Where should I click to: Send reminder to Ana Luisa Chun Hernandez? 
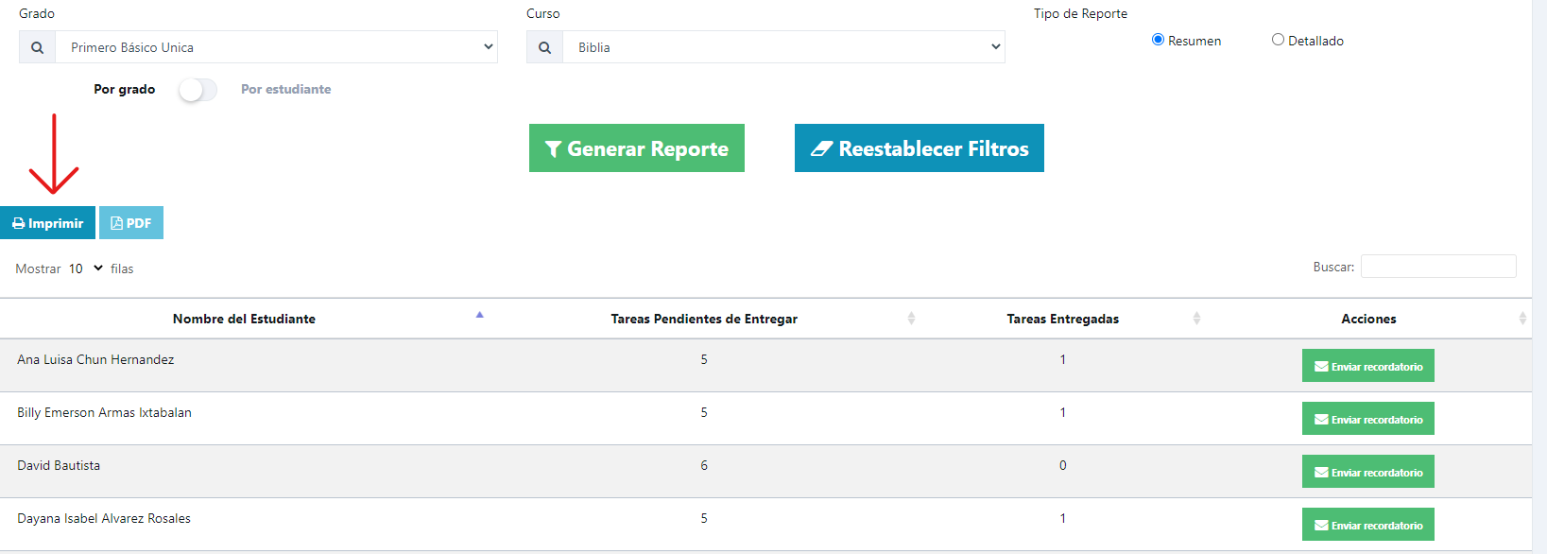[x=1368, y=366]
